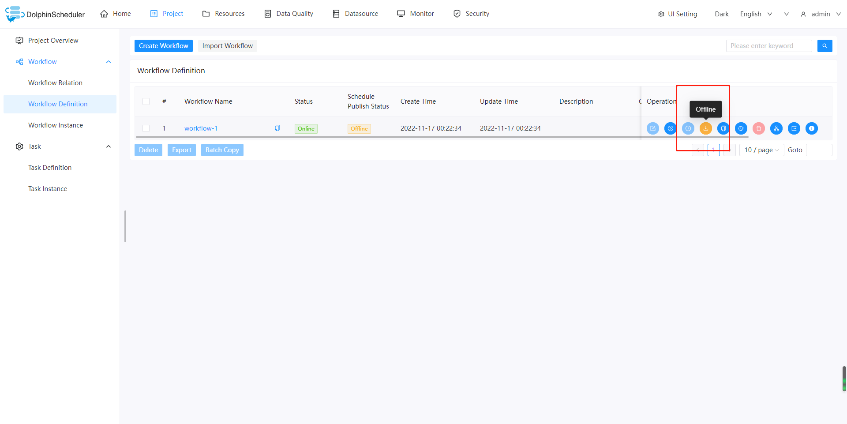Screen dimensions: 847x424
Task: Click the keyword search input field
Action: pos(769,46)
